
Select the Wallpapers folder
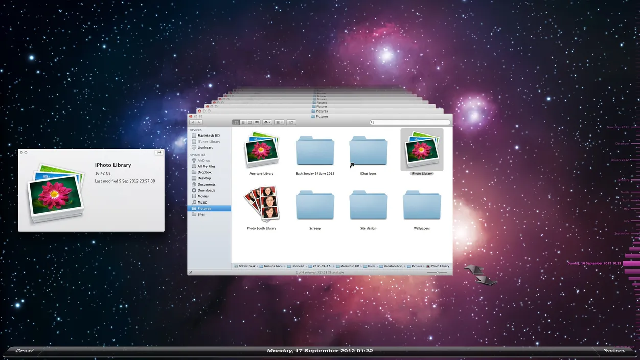coord(422,206)
